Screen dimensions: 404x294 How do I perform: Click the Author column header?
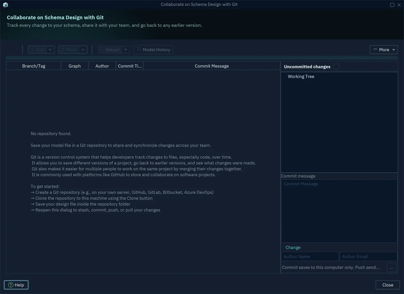[102, 66]
